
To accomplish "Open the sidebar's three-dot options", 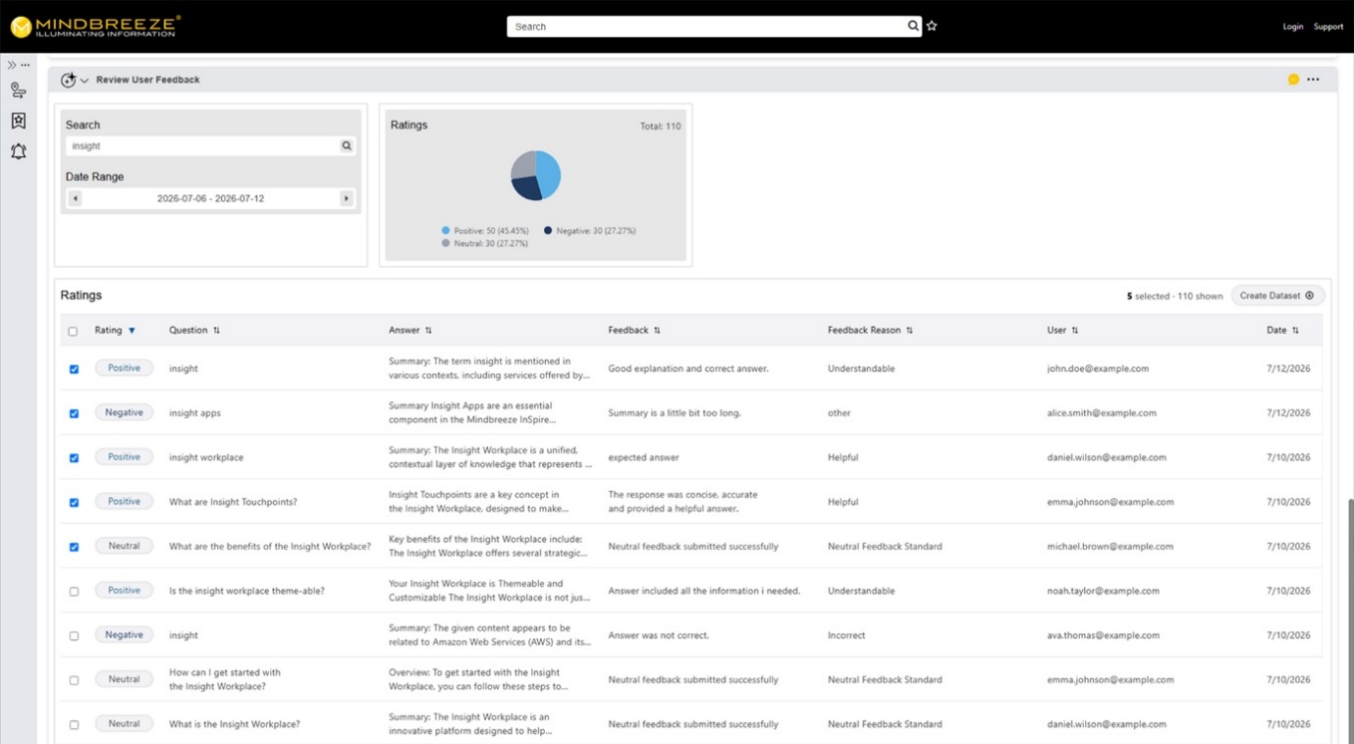I will pyautogui.click(x=25, y=66).
